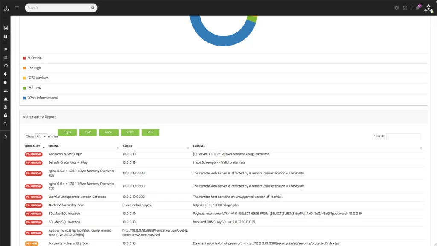This screenshot has width=437, height=246.
Task: Click the P2 - HIGH badge for Burpsuite scan
Action: (32, 243)
